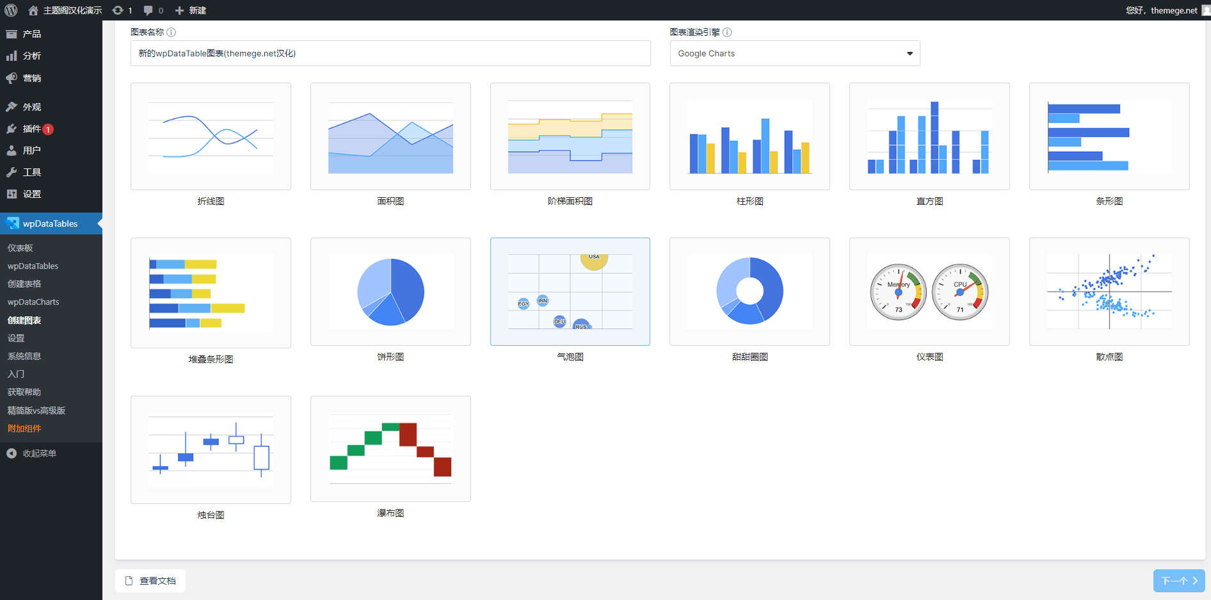Click the 下一个 next button

click(x=1179, y=581)
